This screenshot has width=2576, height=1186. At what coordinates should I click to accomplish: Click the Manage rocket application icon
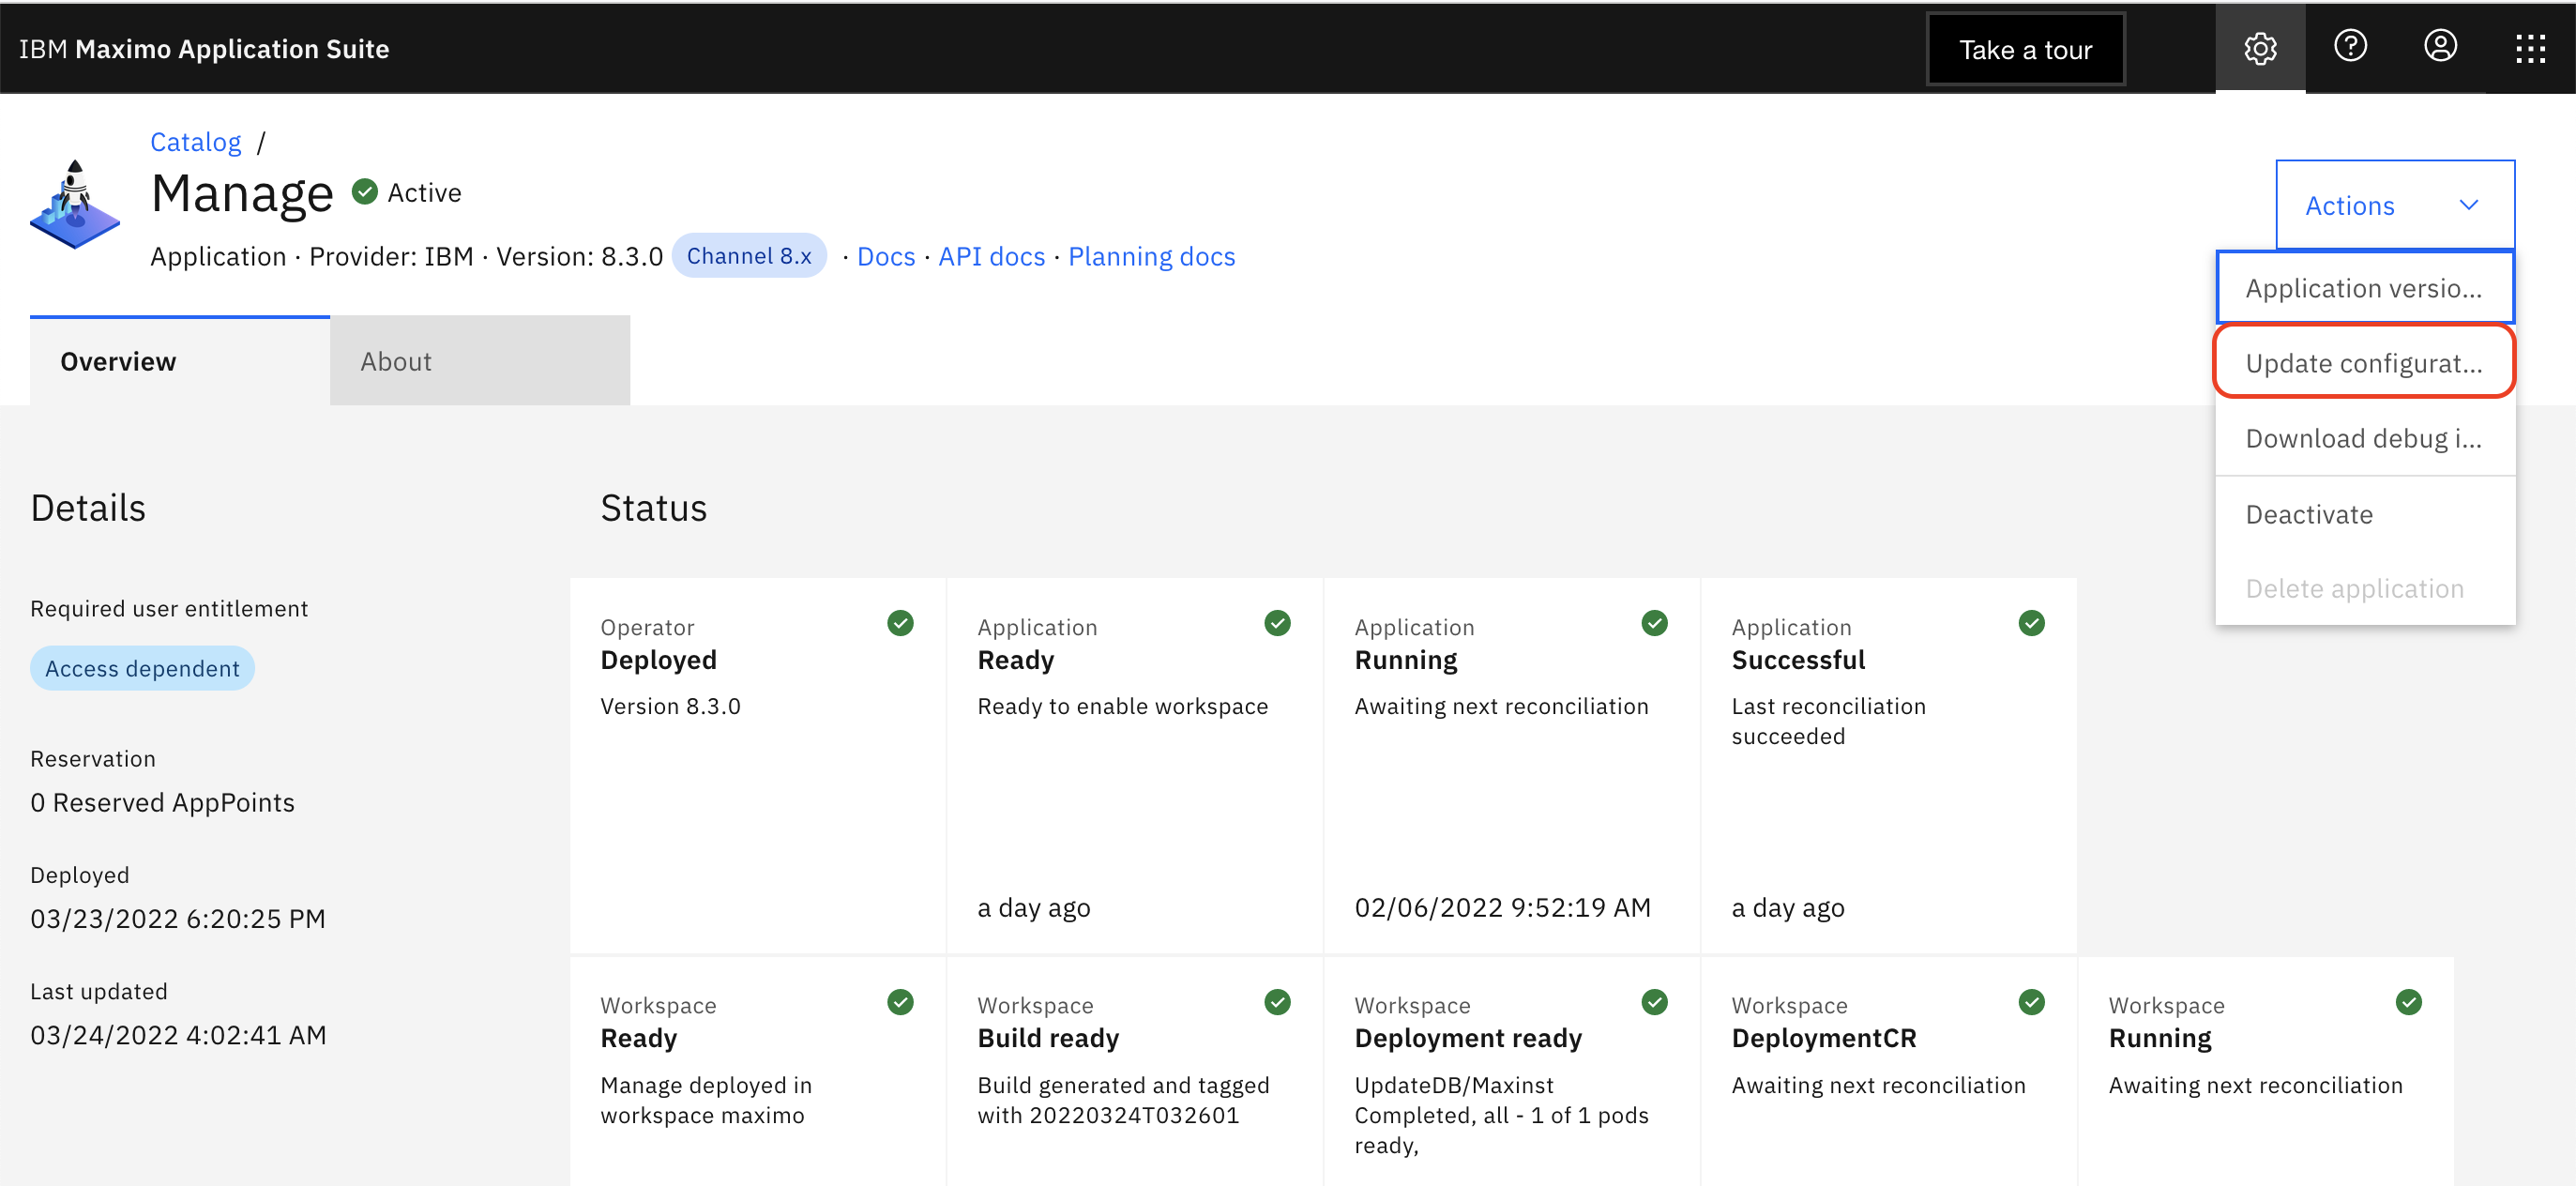(x=74, y=205)
